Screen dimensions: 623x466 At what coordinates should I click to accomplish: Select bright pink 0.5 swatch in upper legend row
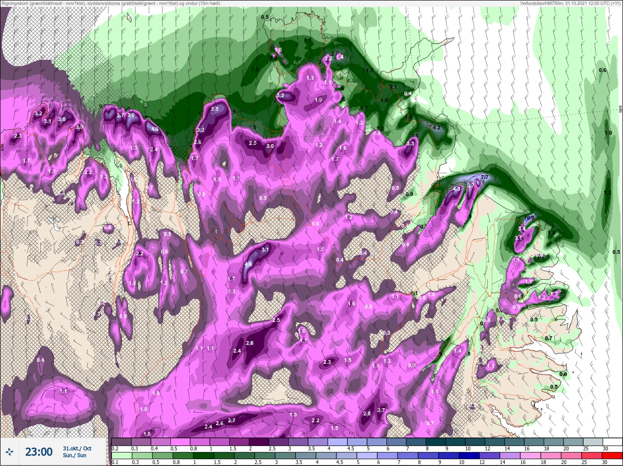181,442
